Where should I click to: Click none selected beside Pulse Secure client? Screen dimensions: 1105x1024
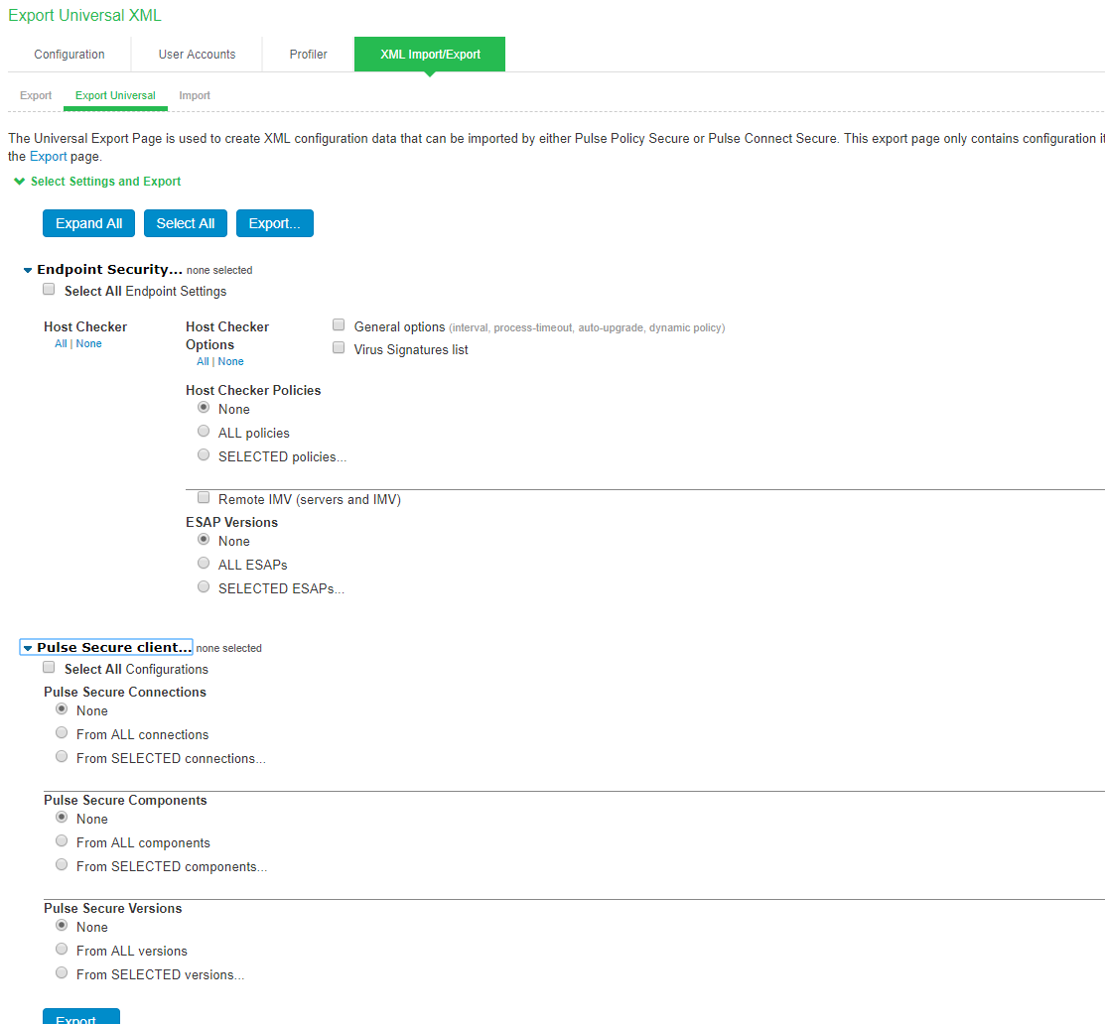229,649
